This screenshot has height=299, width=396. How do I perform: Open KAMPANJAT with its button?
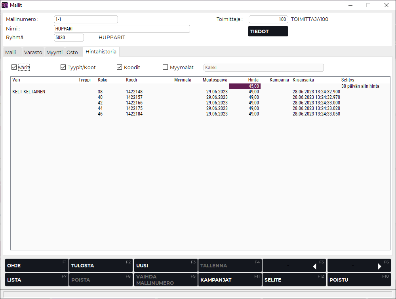point(230,280)
